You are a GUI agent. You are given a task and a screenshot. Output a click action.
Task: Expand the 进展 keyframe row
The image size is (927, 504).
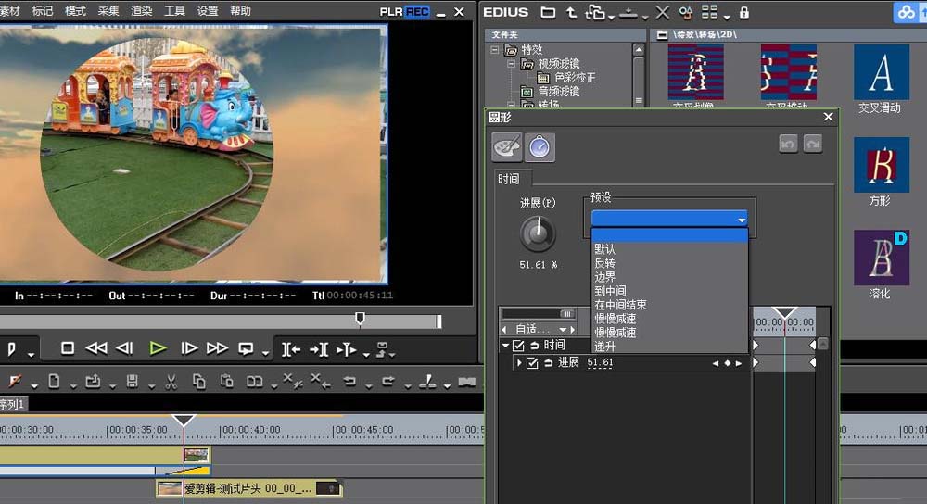coord(519,363)
